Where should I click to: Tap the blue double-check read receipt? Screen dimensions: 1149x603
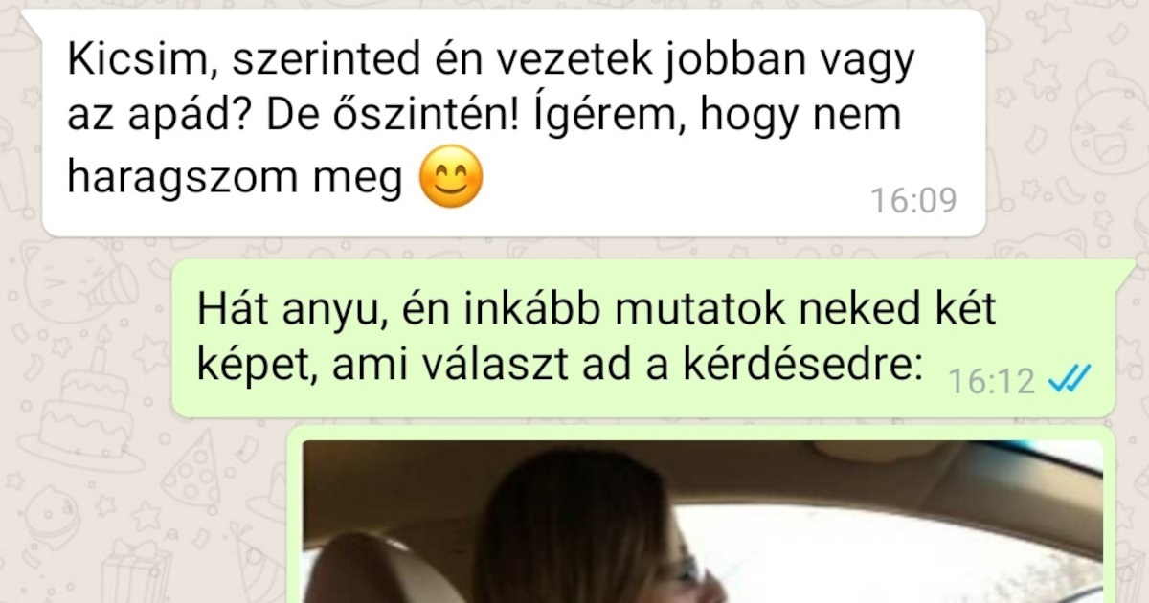(1068, 381)
